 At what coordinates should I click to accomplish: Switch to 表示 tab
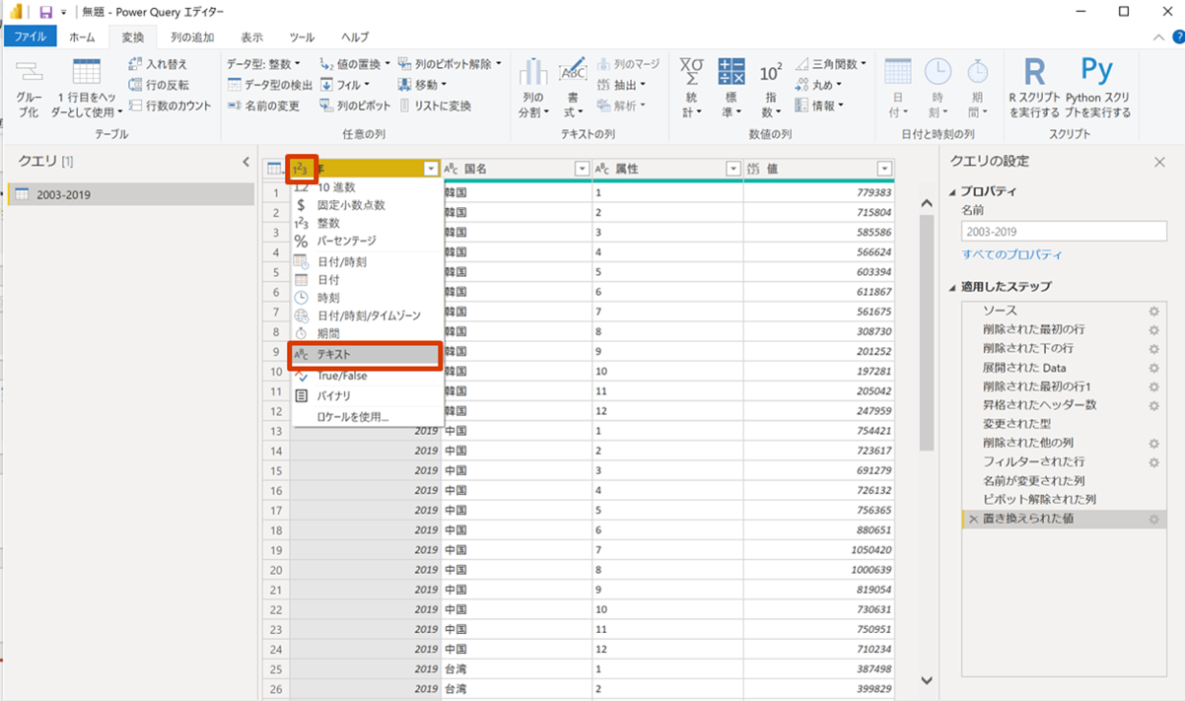click(x=252, y=36)
